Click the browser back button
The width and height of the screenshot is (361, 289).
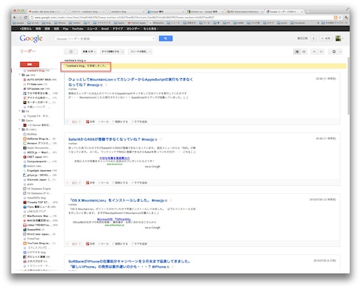click(15, 18)
